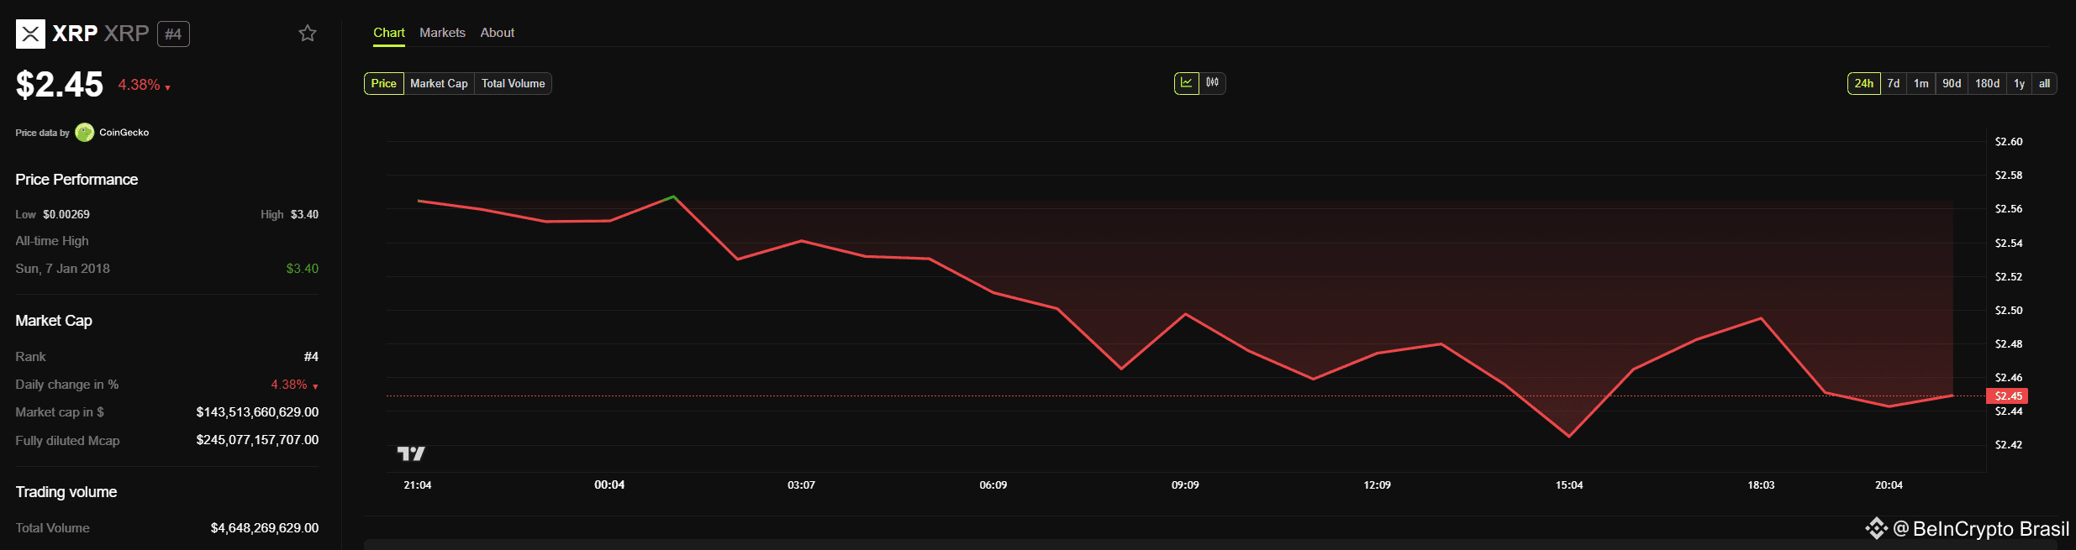Click the 03:07 time axis label
This screenshot has width=2076, height=550.
802,485
